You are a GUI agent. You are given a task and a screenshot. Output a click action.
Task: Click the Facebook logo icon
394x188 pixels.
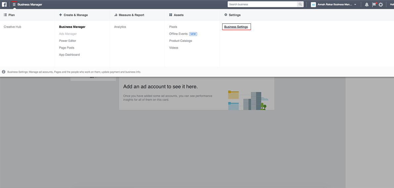pyautogui.click(x=4, y=5)
